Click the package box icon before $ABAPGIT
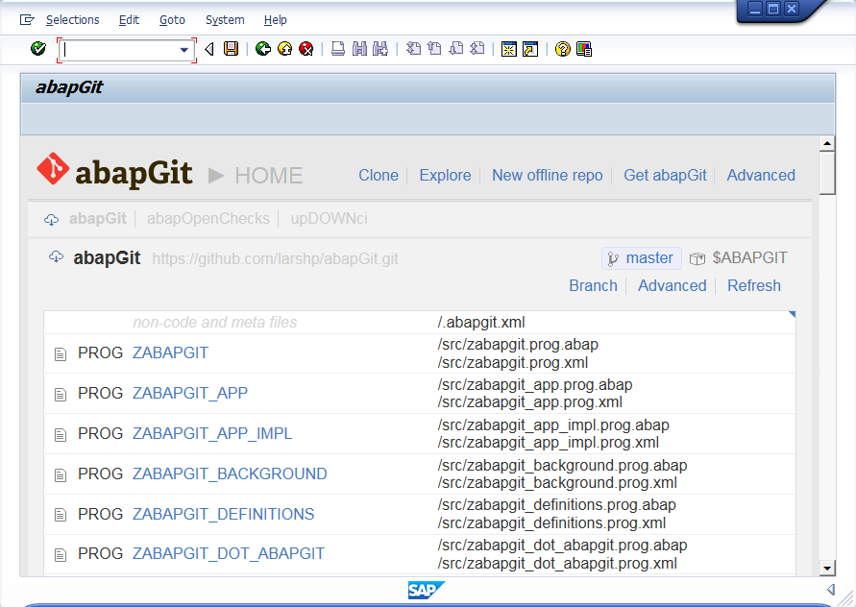Screen dimensions: 856x607 pyautogui.click(x=697, y=258)
